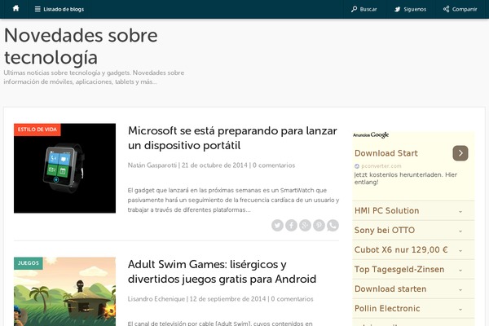Viewport: 489px width, 326px height.
Task: Click the blog's Ultimas noticias description
Action: click(x=94, y=77)
